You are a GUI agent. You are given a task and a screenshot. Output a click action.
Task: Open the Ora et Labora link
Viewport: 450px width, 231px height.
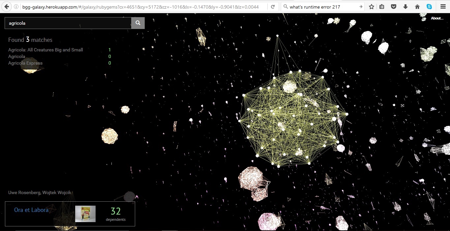[31, 210]
